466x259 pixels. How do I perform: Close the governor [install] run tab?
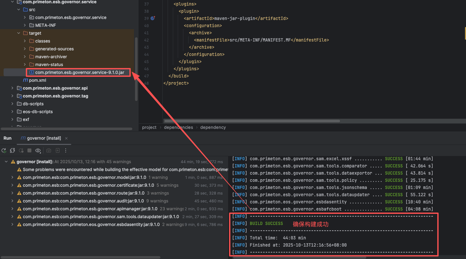click(x=66, y=138)
